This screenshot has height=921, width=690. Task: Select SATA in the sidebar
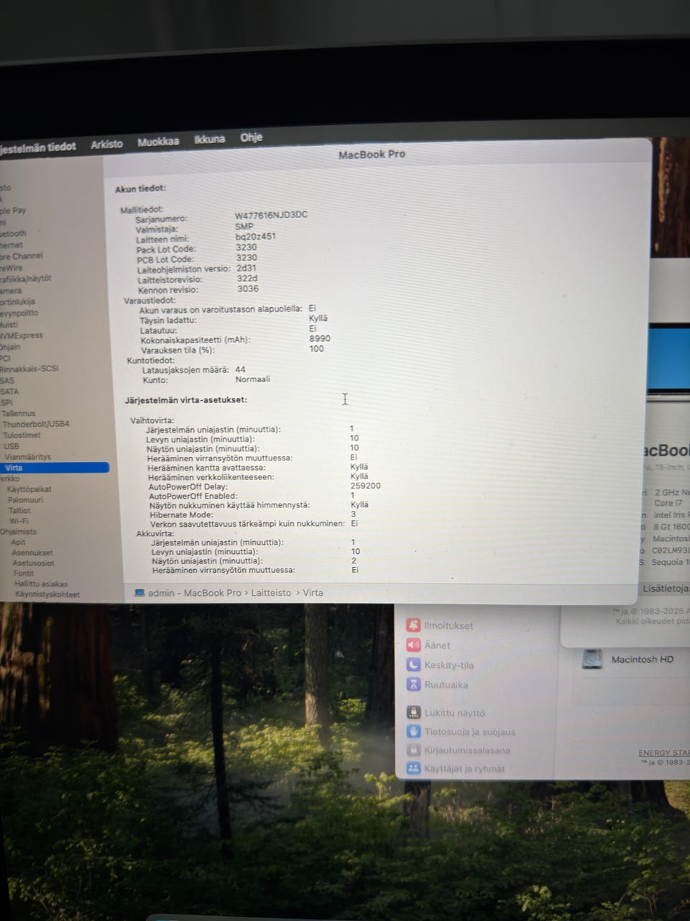point(9,391)
